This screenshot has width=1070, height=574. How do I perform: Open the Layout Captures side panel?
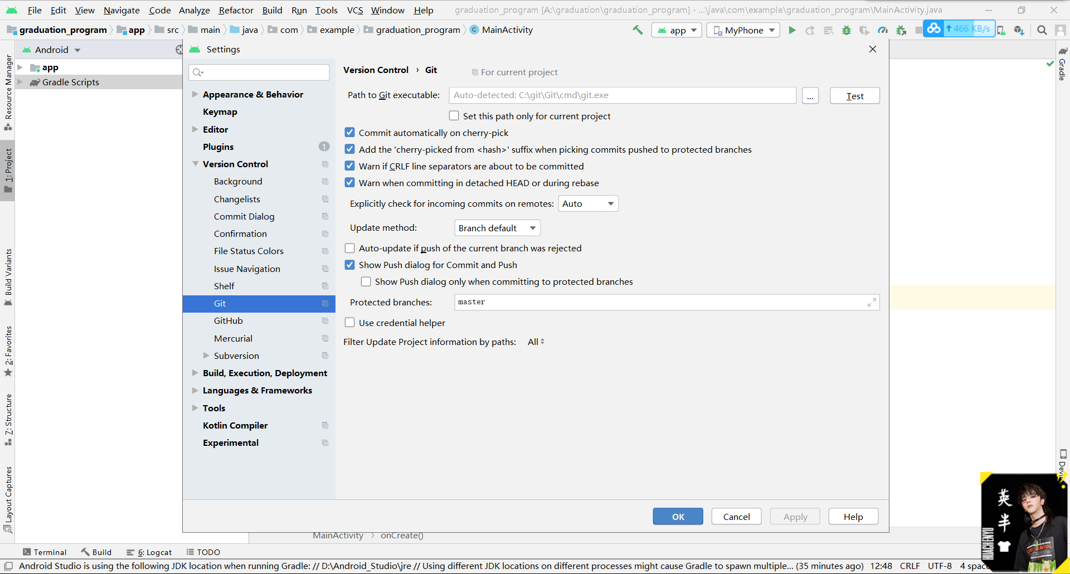pyautogui.click(x=8, y=499)
